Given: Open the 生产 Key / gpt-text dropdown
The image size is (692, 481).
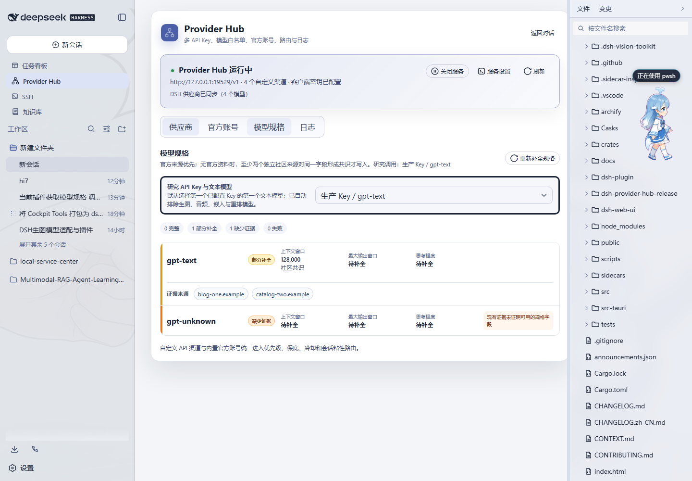Looking at the screenshot, I should 434,195.
